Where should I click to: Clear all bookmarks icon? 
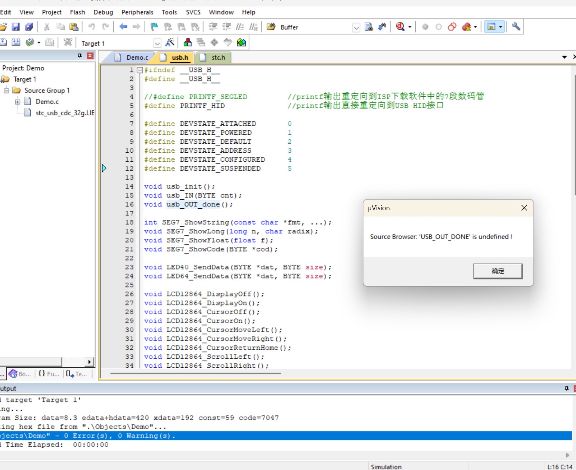click(x=195, y=27)
